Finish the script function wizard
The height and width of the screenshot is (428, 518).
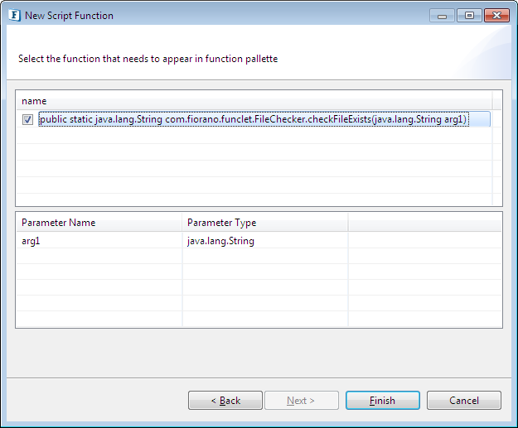click(x=383, y=401)
